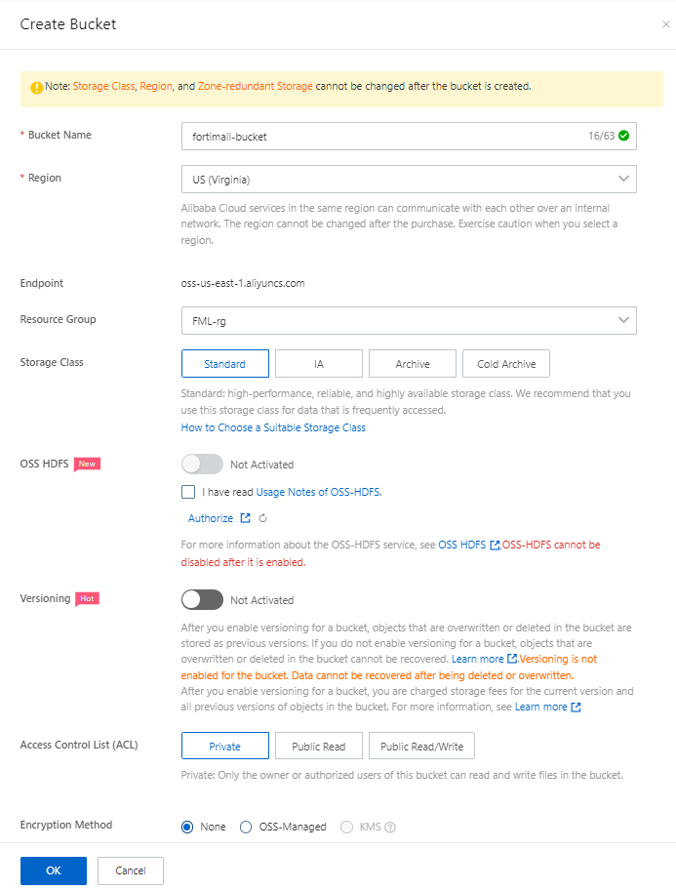
Task: Check the Usage Notes of OSS-HDFS checkbox
Action: [x=187, y=492]
